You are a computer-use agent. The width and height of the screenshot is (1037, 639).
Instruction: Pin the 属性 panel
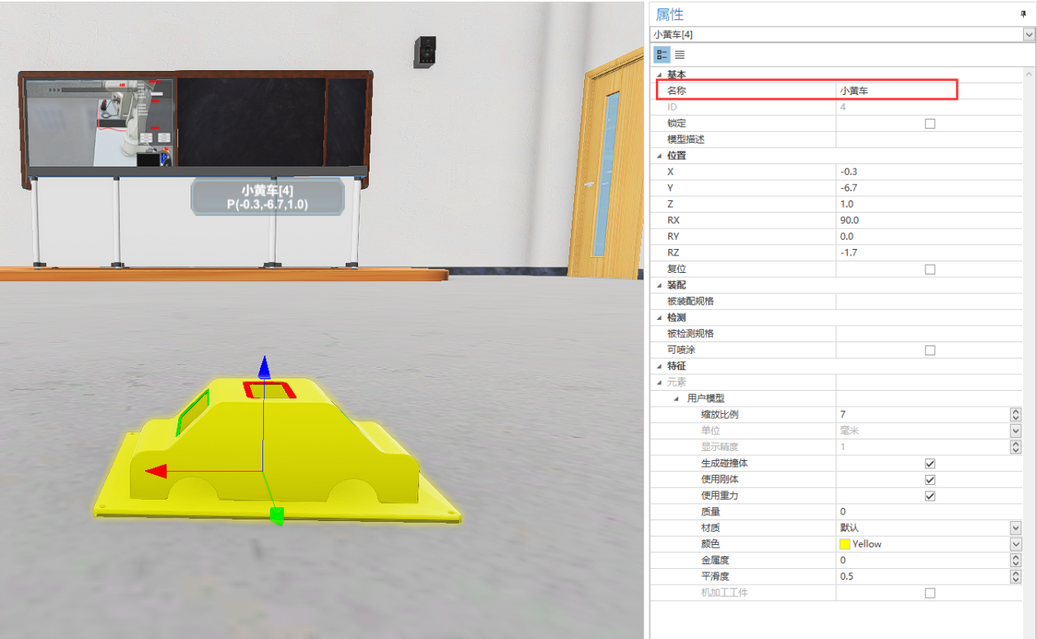[1024, 14]
